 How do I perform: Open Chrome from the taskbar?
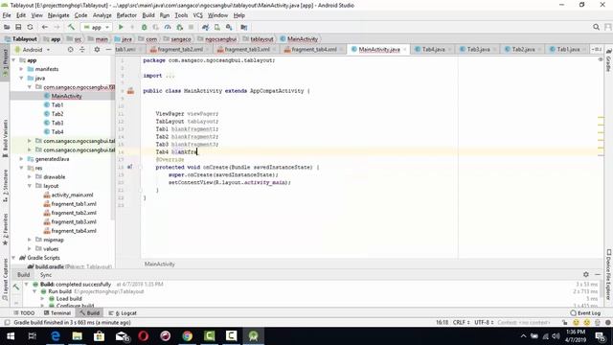(188, 336)
